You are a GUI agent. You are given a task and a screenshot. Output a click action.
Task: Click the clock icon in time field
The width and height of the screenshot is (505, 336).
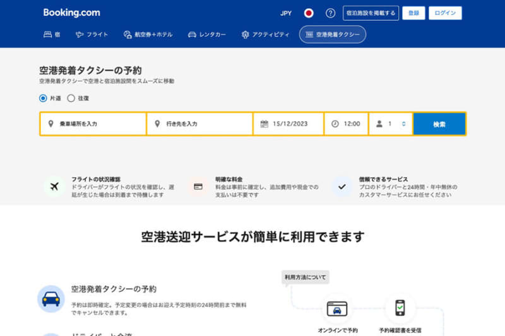tap(335, 124)
